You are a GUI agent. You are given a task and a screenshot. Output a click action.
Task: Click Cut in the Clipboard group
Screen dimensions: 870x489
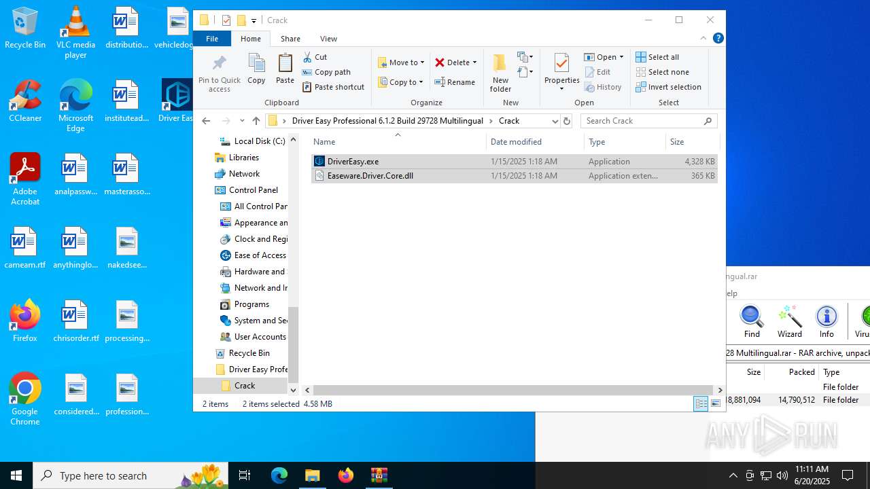pos(315,57)
